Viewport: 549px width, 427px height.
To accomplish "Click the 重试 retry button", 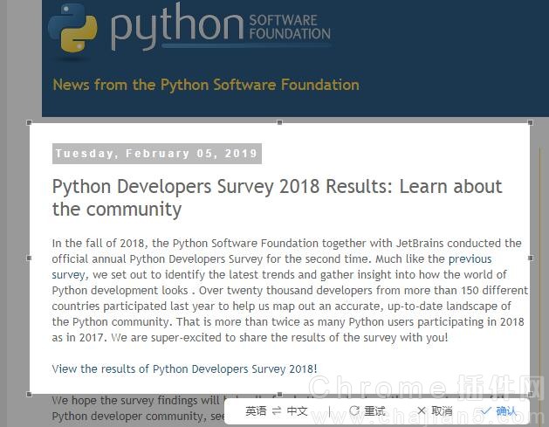I will click(367, 411).
